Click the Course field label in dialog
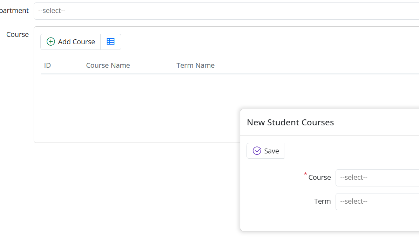The height and width of the screenshot is (250, 419). [319, 178]
